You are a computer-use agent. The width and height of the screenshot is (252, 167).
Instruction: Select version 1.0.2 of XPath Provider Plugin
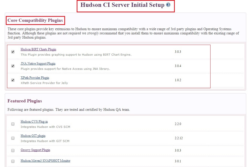(x=178, y=80)
